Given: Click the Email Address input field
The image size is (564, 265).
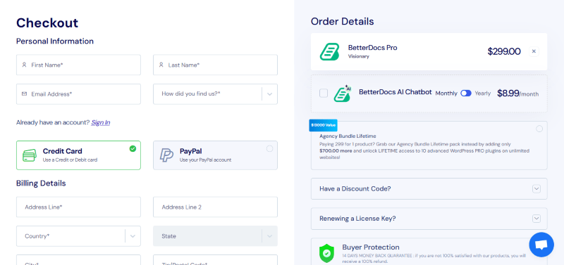Looking at the screenshot, I should point(78,94).
